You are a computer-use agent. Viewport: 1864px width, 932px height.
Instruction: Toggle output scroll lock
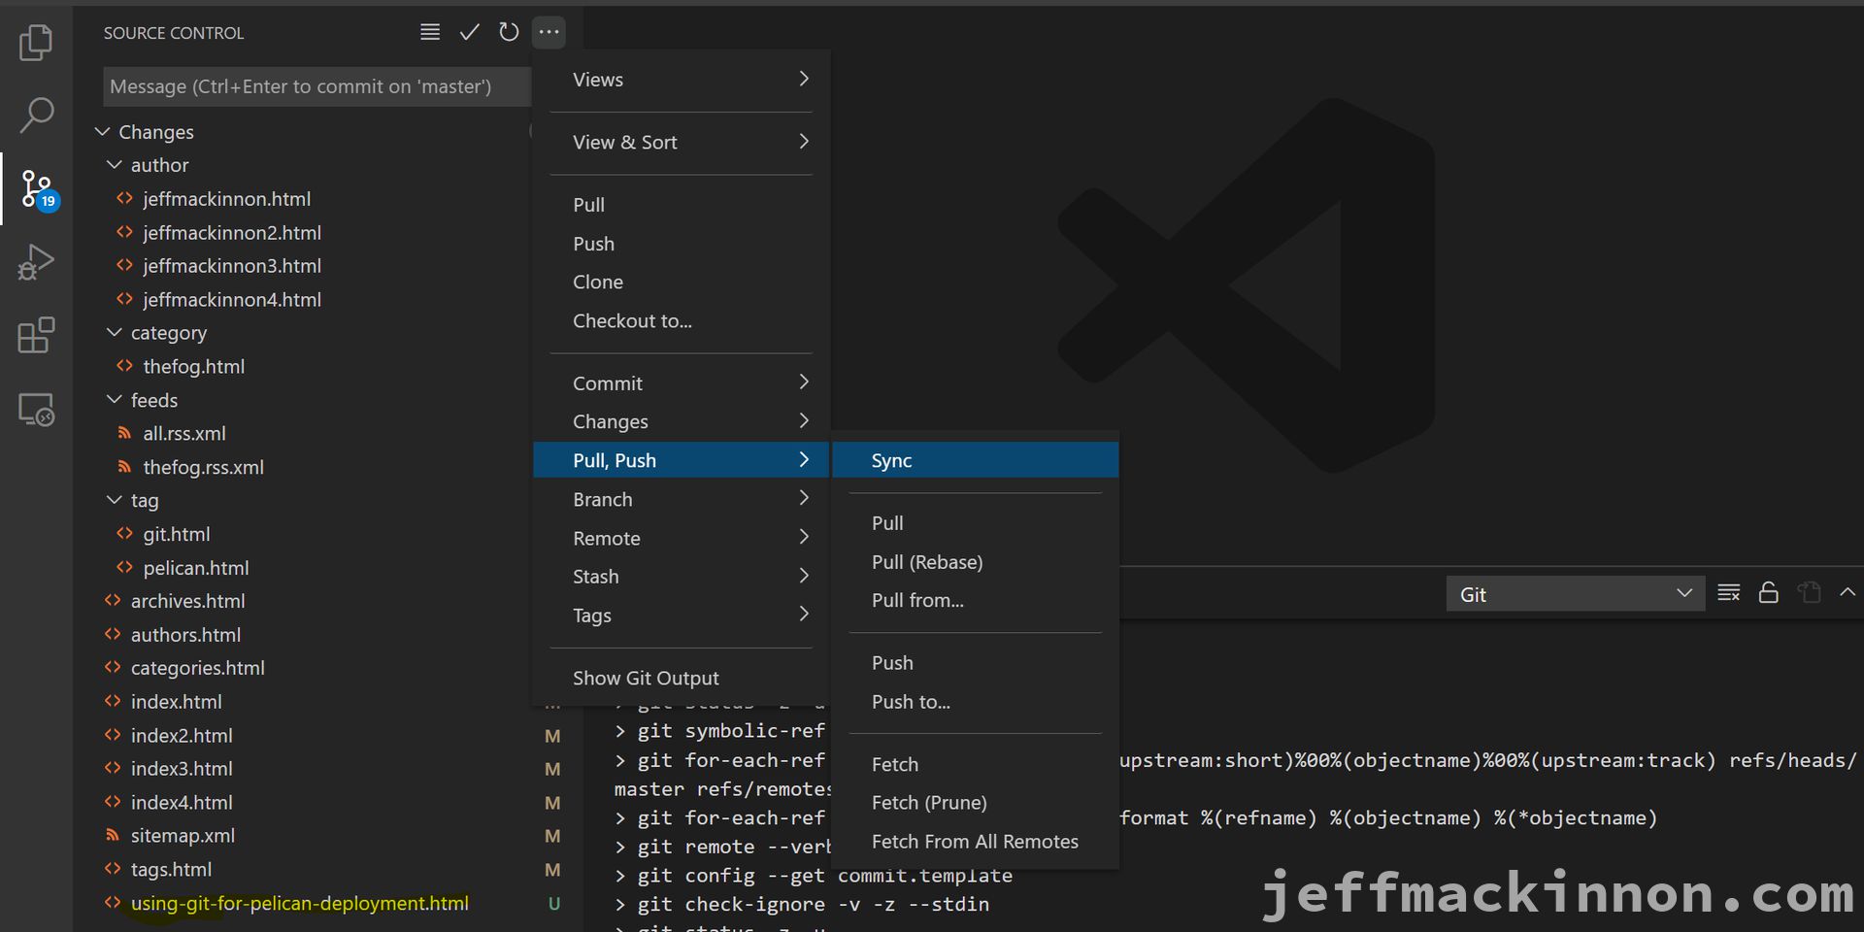coord(1768,593)
